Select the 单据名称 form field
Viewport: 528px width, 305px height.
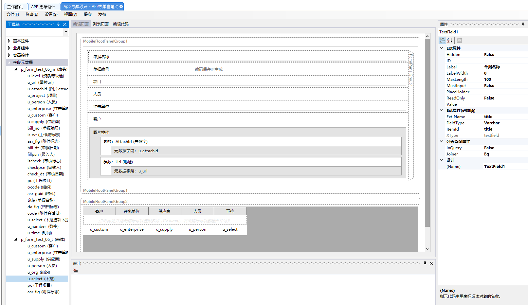point(247,57)
